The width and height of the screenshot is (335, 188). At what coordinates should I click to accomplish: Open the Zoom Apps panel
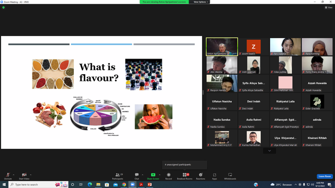[215, 176]
